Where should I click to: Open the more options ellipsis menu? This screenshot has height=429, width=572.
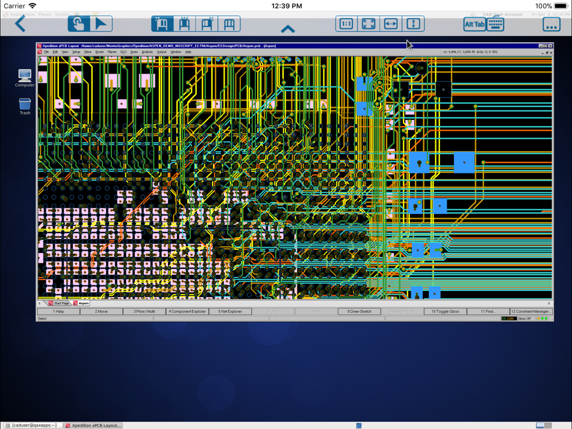551,25
